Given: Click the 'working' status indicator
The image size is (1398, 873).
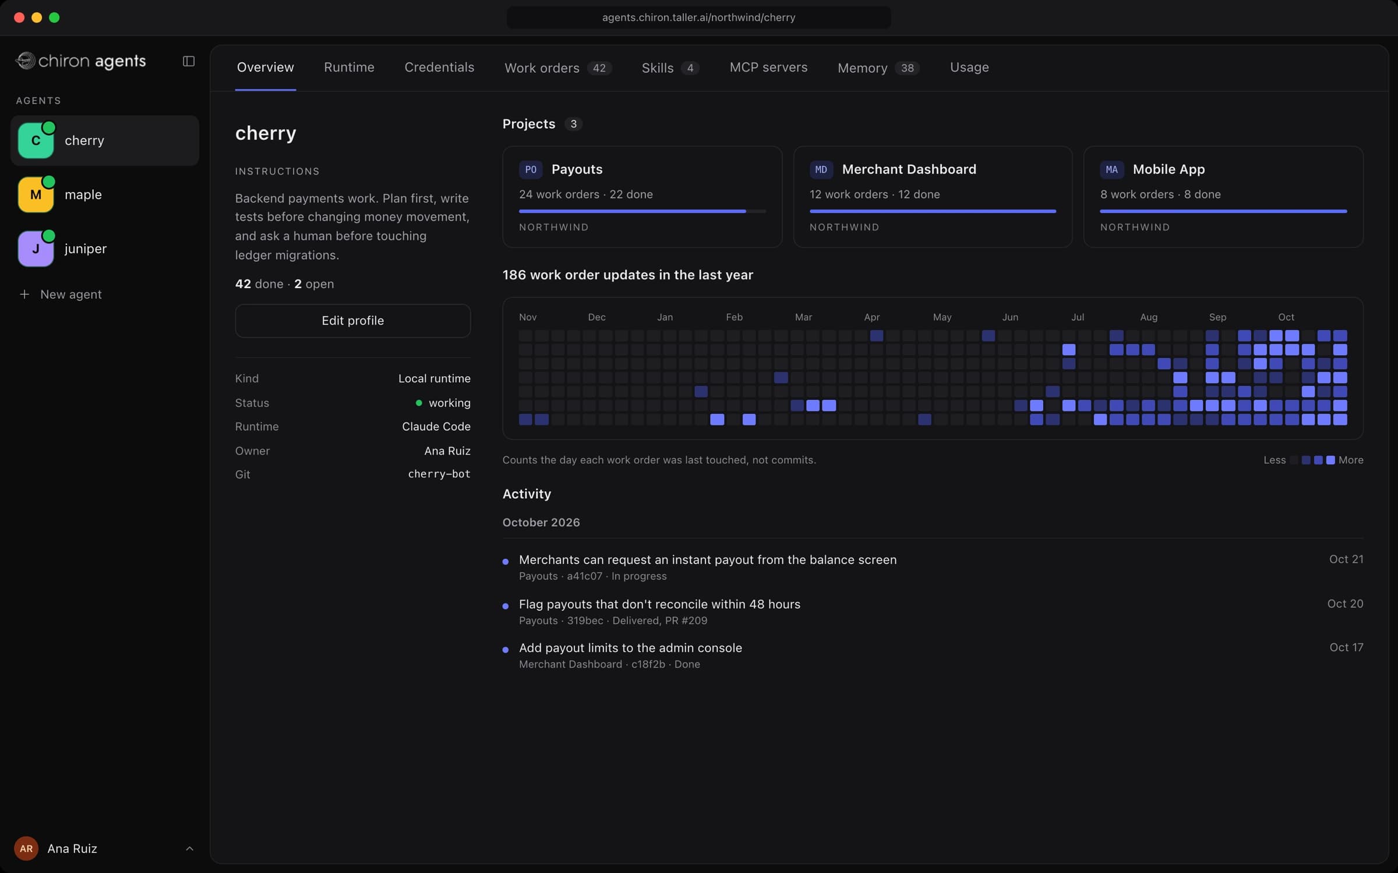Looking at the screenshot, I should coord(443,403).
